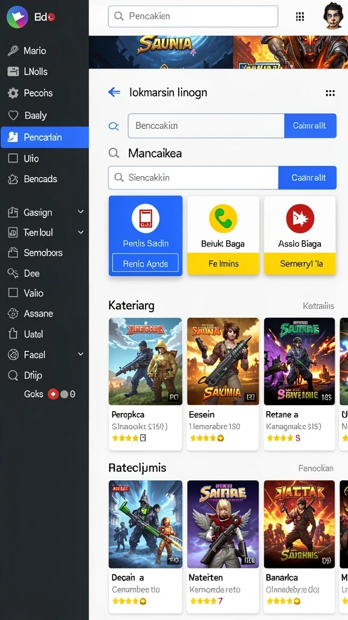Open the apps grid icon beside search
Screen dimensions: 348x620
(x=300, y=16)
